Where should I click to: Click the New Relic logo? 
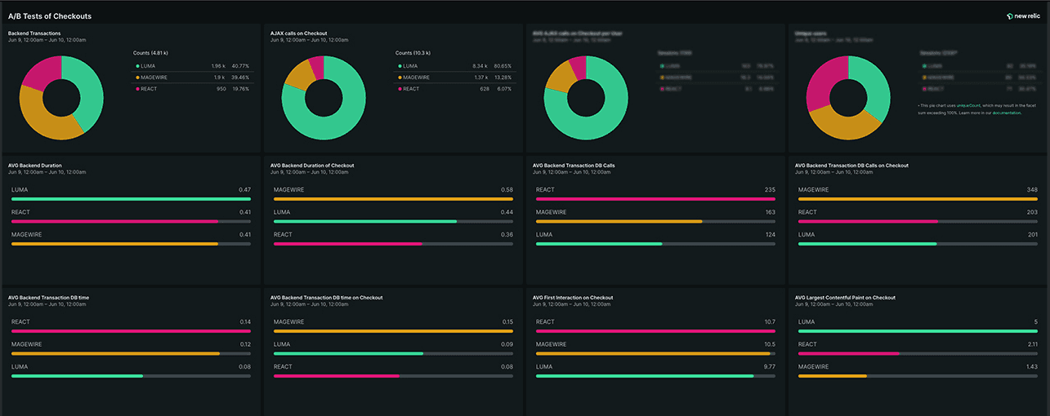[x=1024, y=15]
